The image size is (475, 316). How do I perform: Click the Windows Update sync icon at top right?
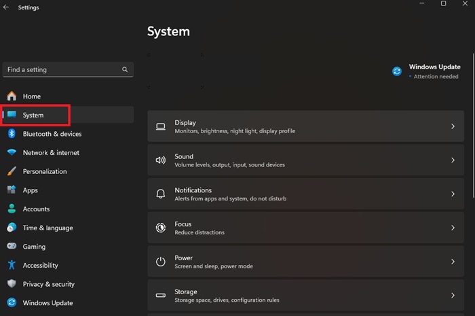(x=397, y=71)
